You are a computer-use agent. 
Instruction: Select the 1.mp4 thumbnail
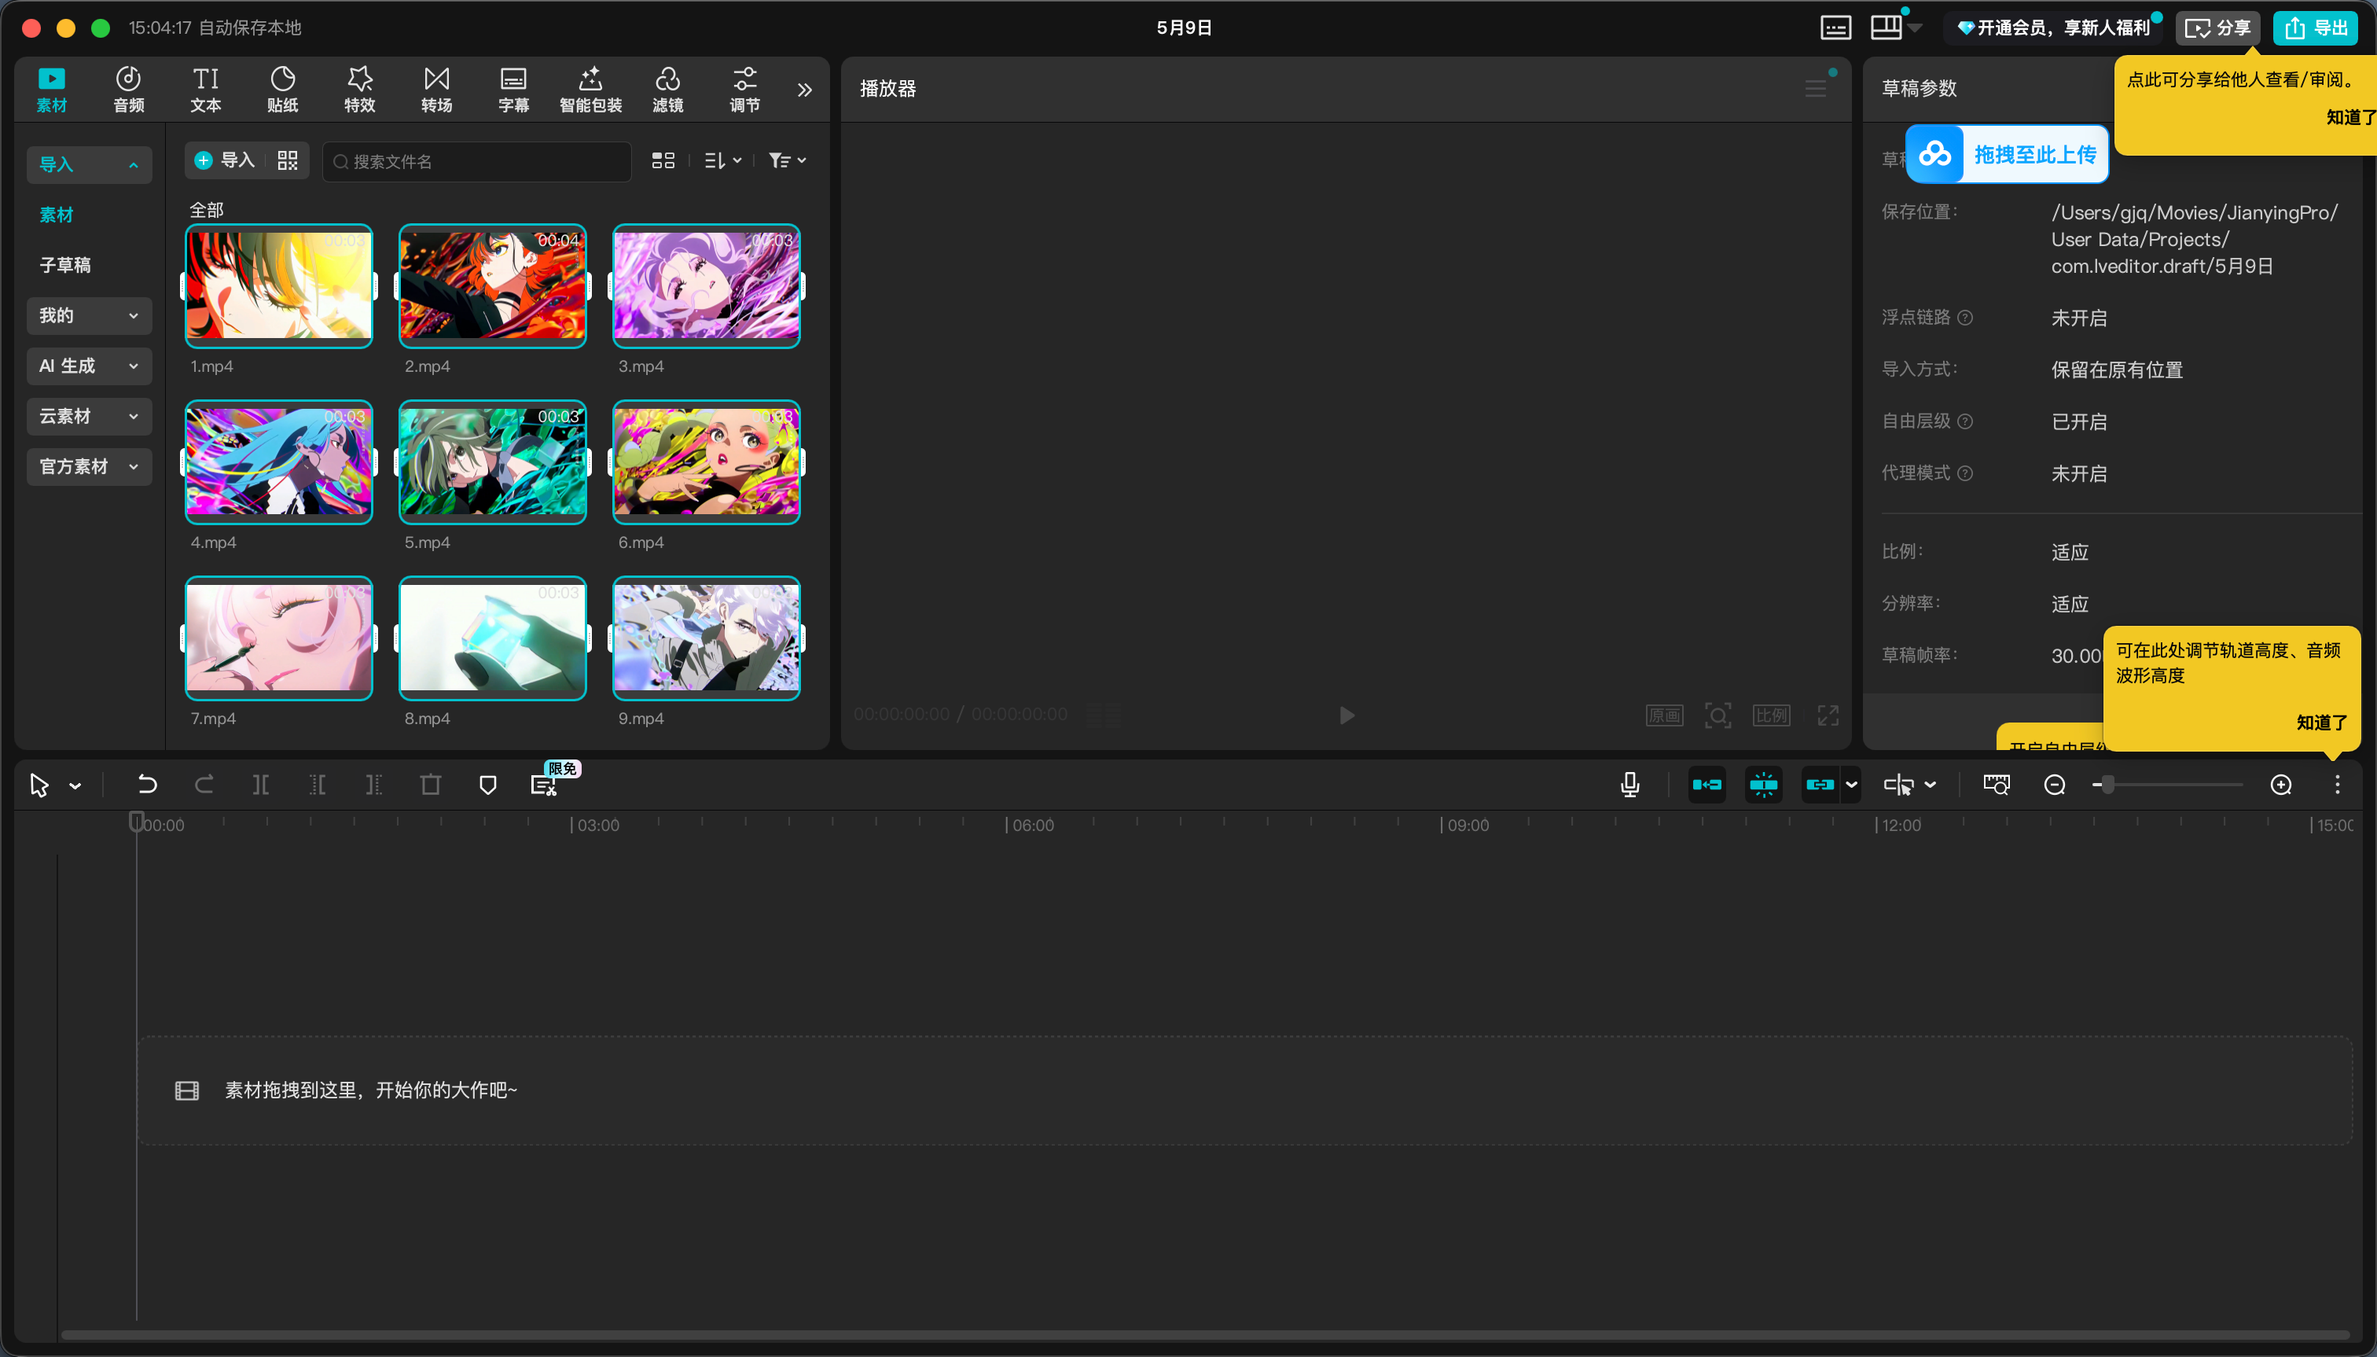[278, 285]
